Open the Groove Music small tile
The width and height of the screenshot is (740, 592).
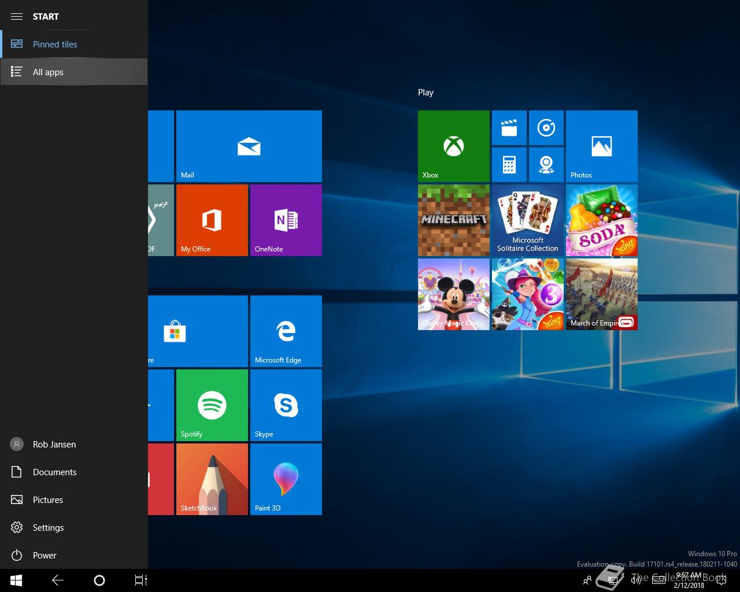pyautogui.click(x=546, y=128)
